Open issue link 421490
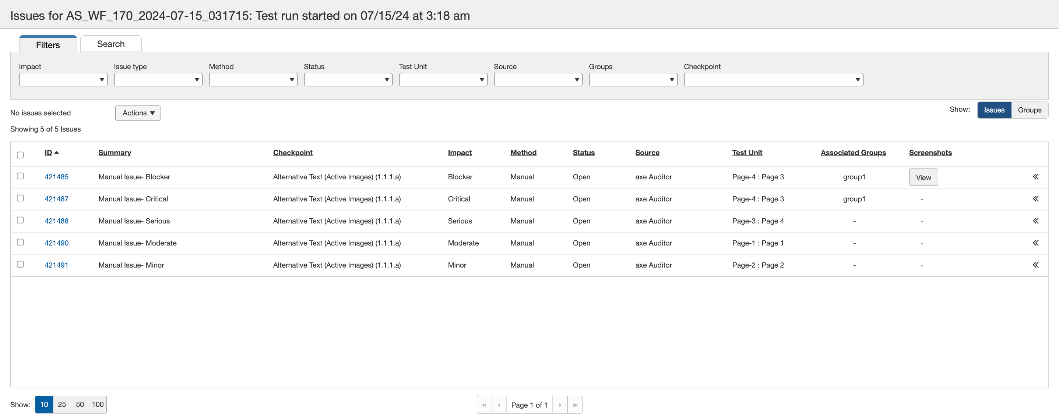1059x419 pixels. [56, 243]
